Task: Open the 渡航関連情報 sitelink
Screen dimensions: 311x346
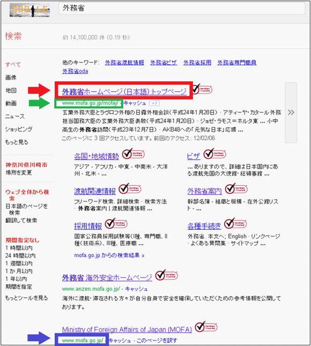Action: (95, 191)
